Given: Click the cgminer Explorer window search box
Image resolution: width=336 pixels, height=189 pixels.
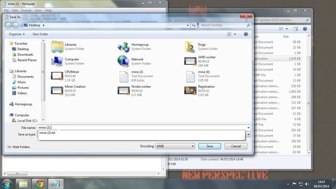Looking at the screenshot, I should point(282,20).
